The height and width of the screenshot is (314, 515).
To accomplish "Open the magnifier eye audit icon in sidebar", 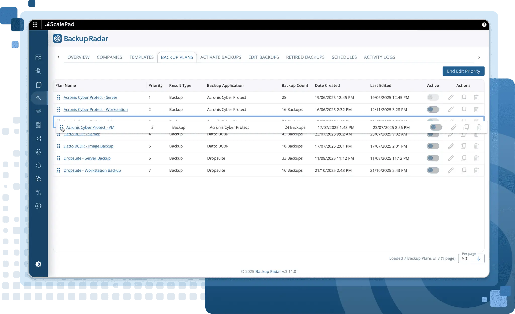I will [x=38, y=71].
